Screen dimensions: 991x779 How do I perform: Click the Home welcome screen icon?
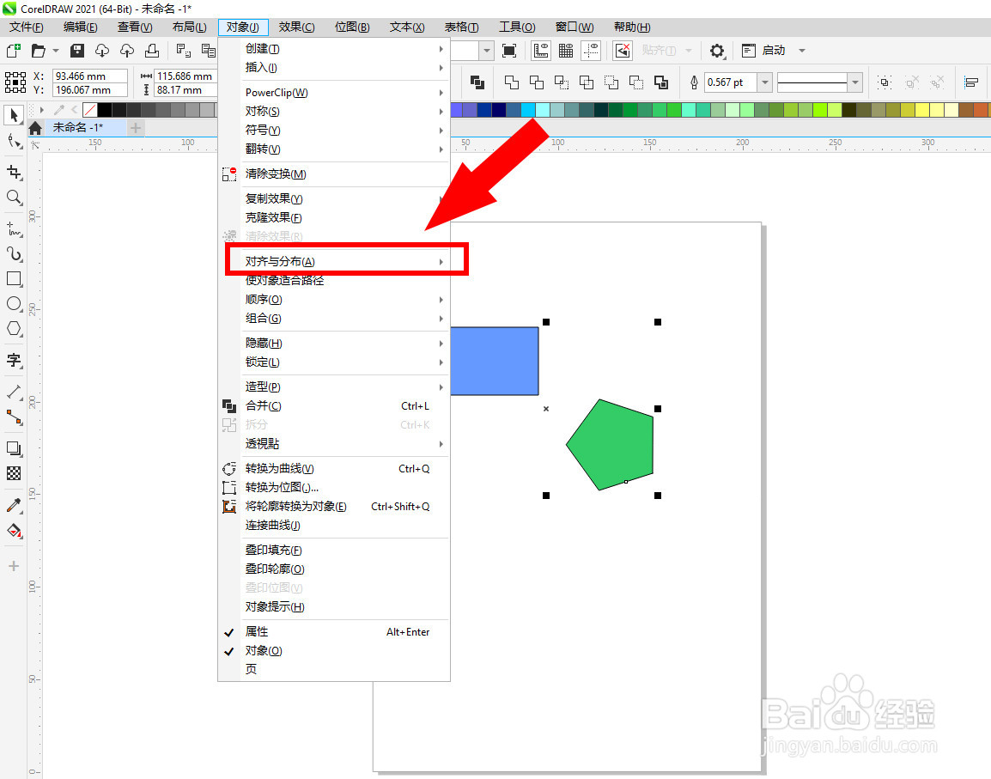35,128
